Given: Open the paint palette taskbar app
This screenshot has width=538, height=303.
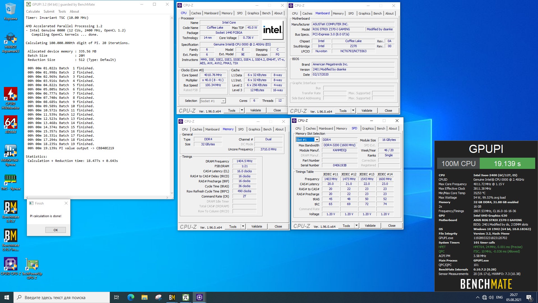Looking at the screenshot, I should click(x=158, y=297).
